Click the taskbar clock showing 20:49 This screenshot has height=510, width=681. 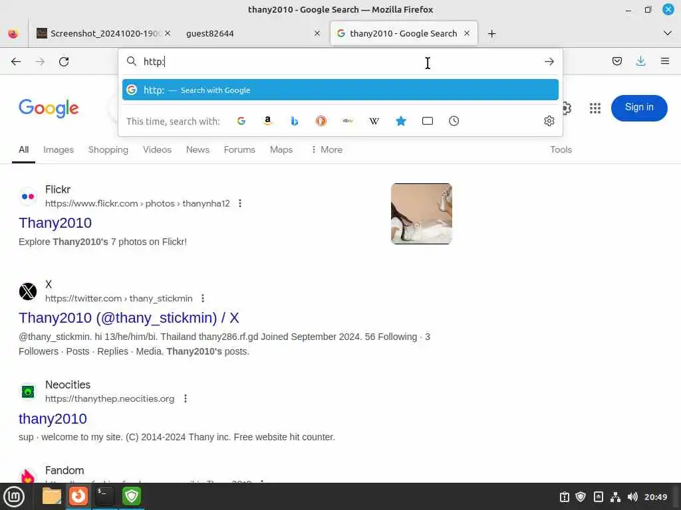coord(655,497)
